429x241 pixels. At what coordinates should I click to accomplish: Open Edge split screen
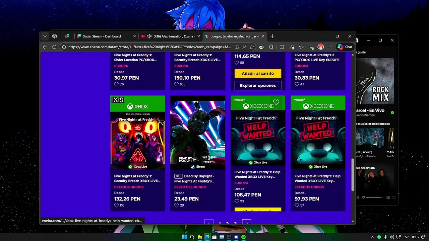282,47
